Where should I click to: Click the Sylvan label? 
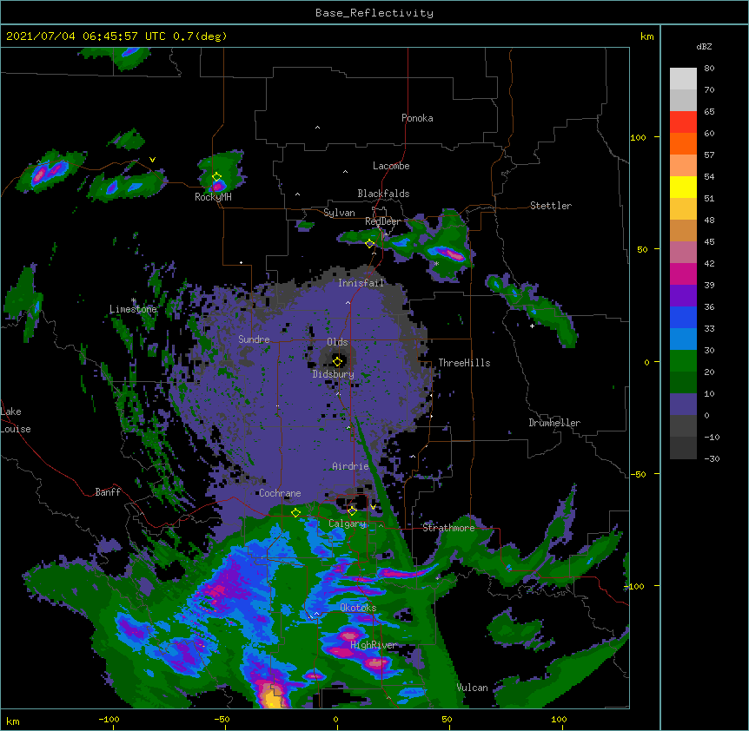(x=339, y=213)
